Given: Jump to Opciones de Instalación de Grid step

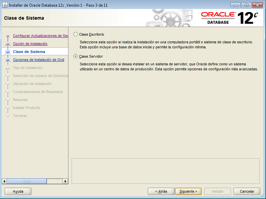Looking at the screenshot, I should 38,60.
